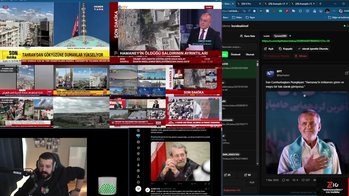Click Kara liste button
Viewport: 349px width, 196px height.
tap(247, 36)
